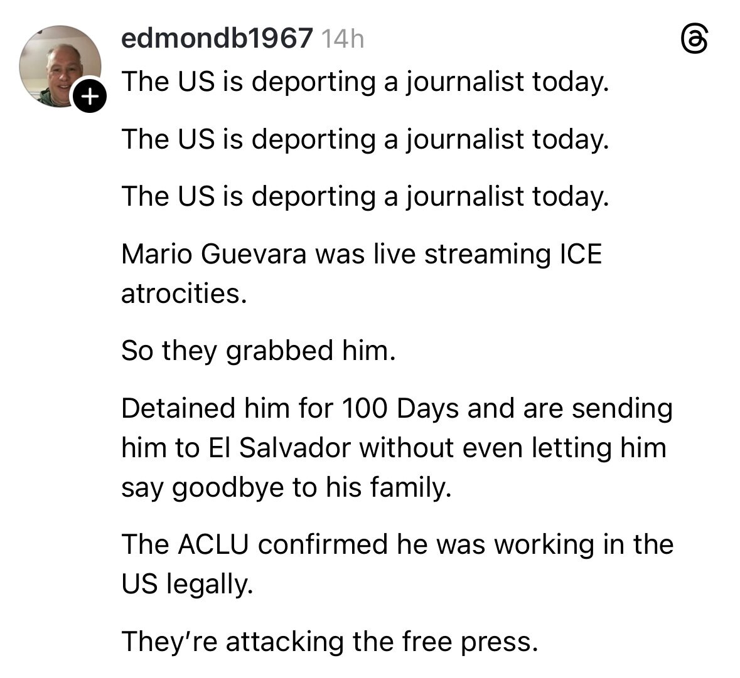The height and width of the screenshot is (678, 740).
Task: Open the edmondb1967 username link
Action: pos(217,39)
